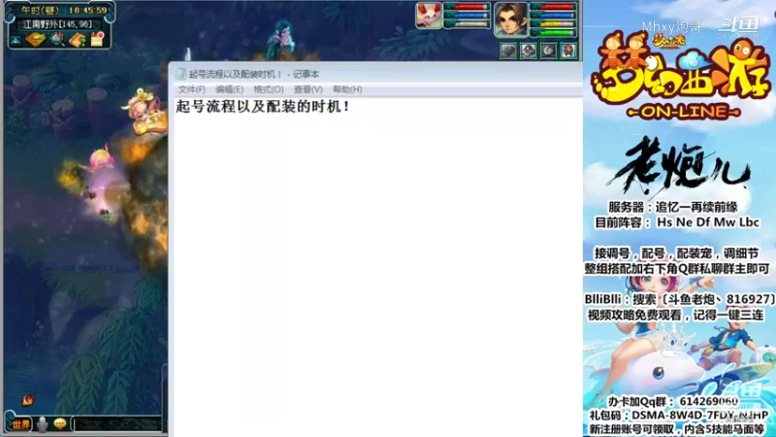
Task: Click the colored character buff icon
Action: [568, 50]
